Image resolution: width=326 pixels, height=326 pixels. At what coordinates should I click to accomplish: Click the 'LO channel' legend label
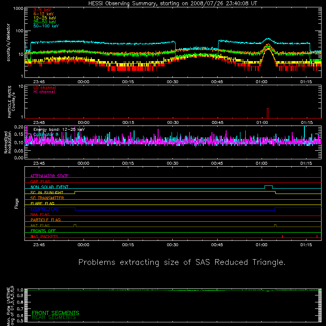click(45, 88)
